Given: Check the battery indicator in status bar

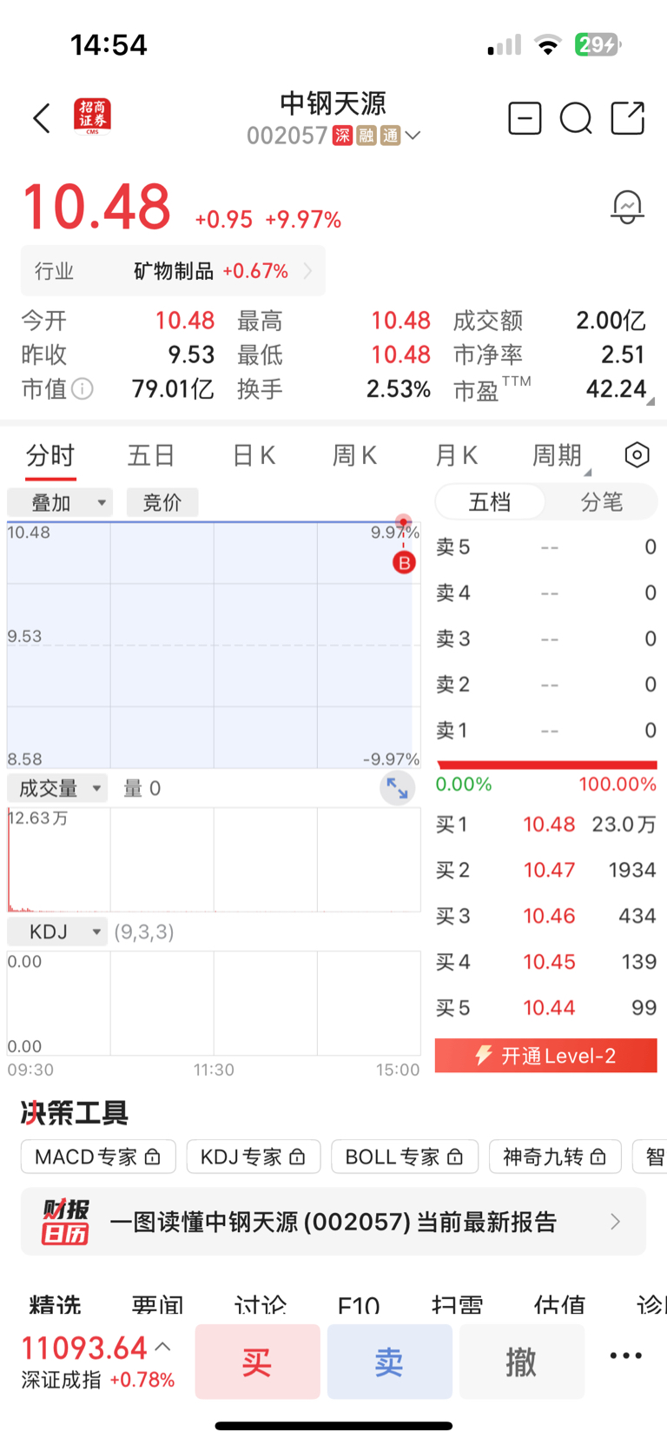Looking at the screenshot, I should (x=598, y=44).
